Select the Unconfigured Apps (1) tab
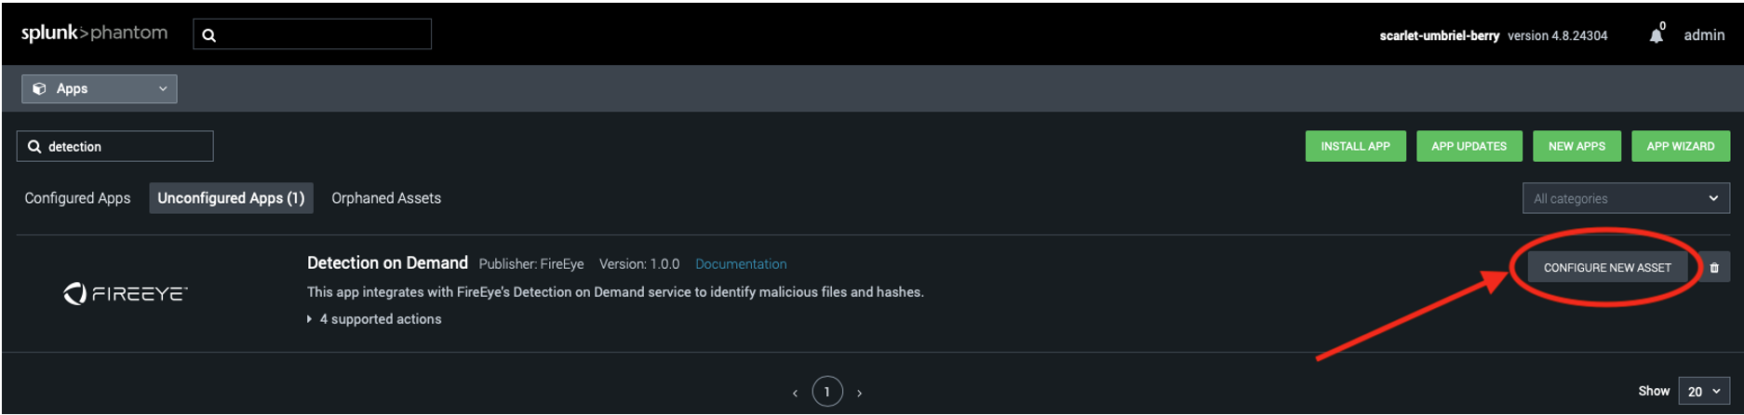 pos(231,198)
